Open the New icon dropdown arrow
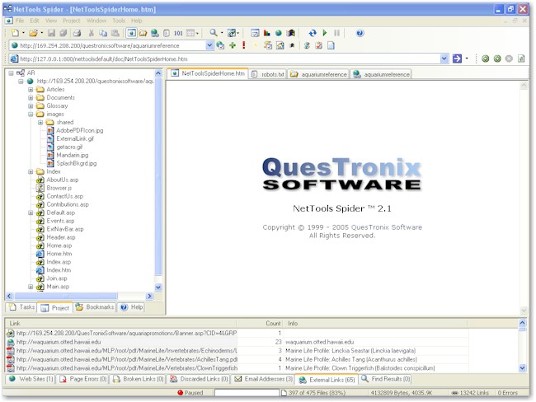The width and height of the screenshot is (536, 402). coord(23,33)
